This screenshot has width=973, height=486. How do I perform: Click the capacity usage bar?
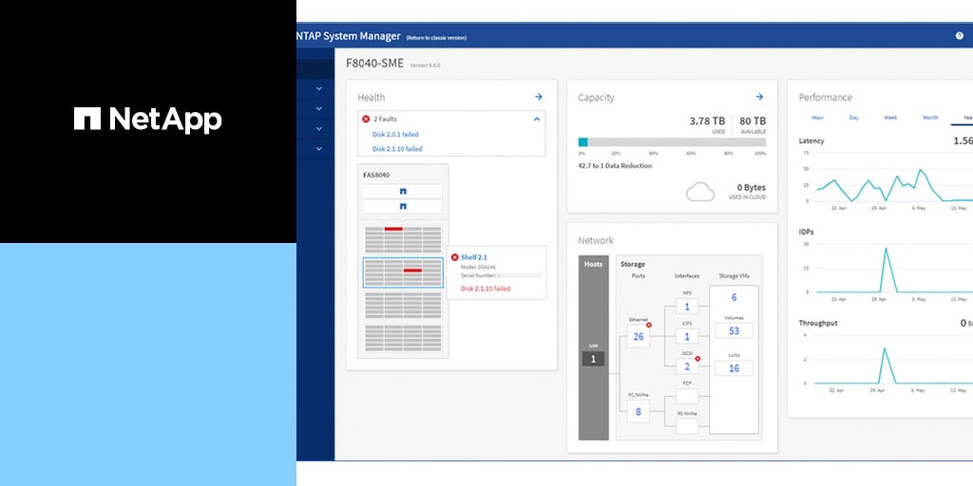coord(672,142)
